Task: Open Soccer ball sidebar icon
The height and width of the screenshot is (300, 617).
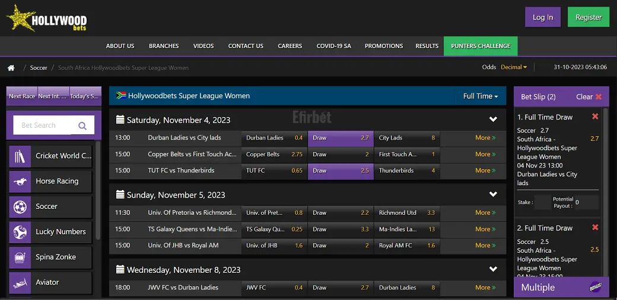Action: pos(20,207)
